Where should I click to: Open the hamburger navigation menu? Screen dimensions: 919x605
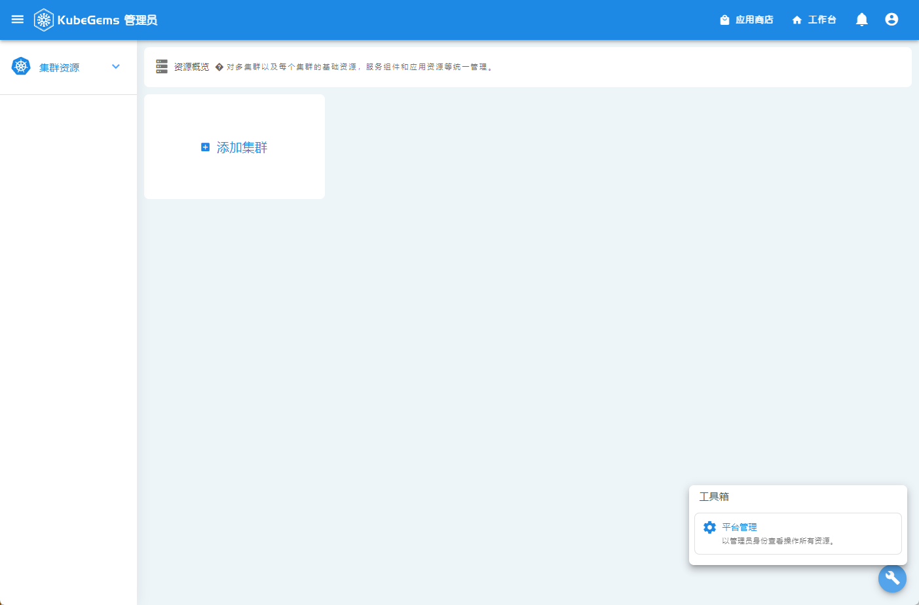[x=18, y=20]
